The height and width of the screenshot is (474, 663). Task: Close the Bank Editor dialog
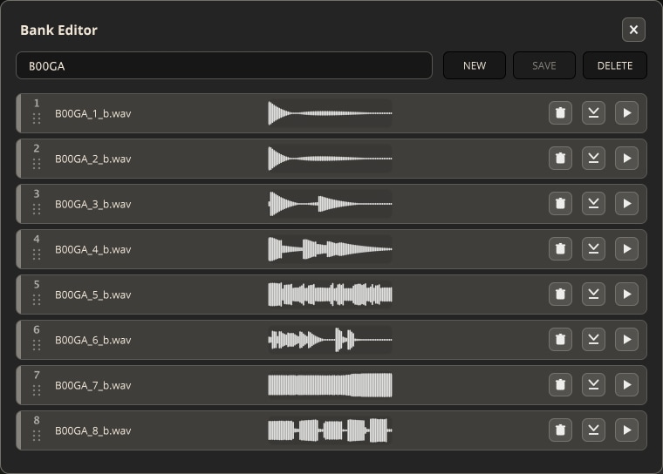tap(633, 30)
